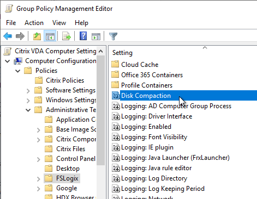Click the Computer Configuration node icon

(x=18, y=61)
